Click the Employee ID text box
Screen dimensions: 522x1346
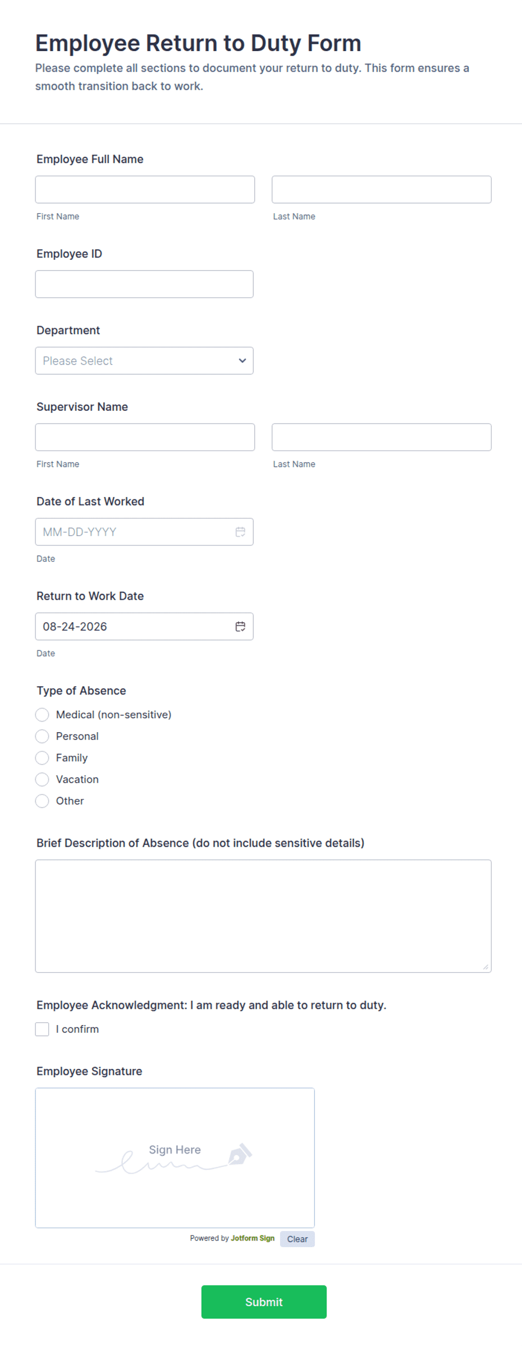click(x=144, y=284)
